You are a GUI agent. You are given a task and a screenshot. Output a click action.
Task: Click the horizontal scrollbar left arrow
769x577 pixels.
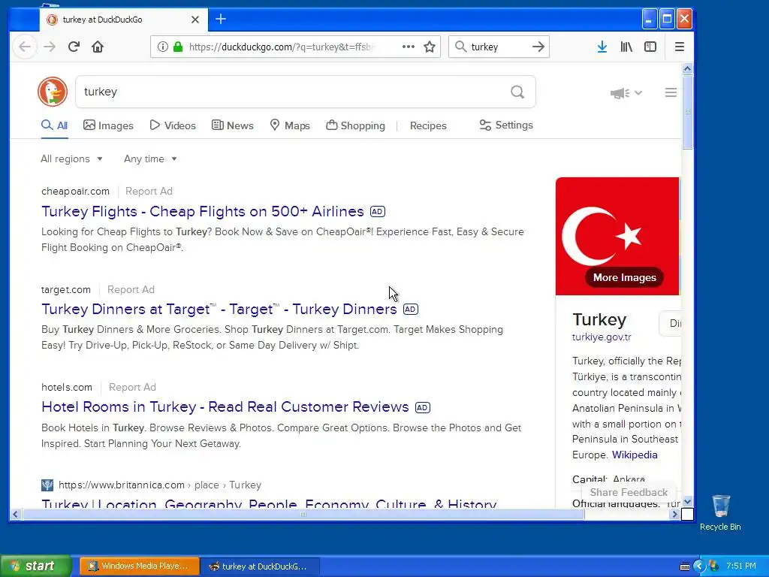point(15,514)
